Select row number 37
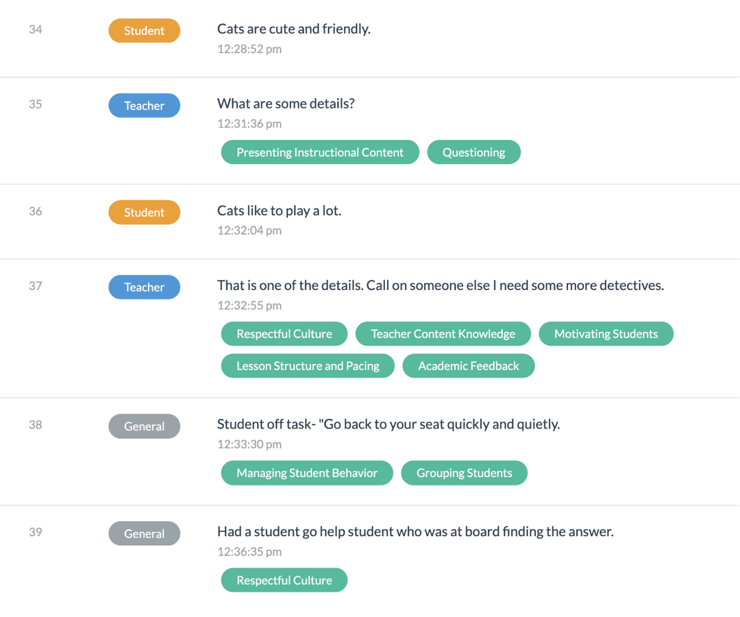 coord(35,286)
